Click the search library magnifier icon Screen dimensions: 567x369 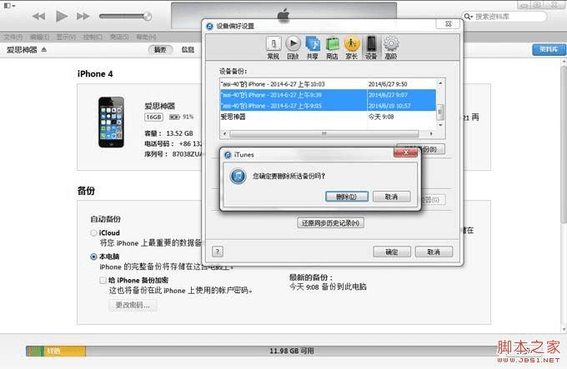tap(469, 17)
